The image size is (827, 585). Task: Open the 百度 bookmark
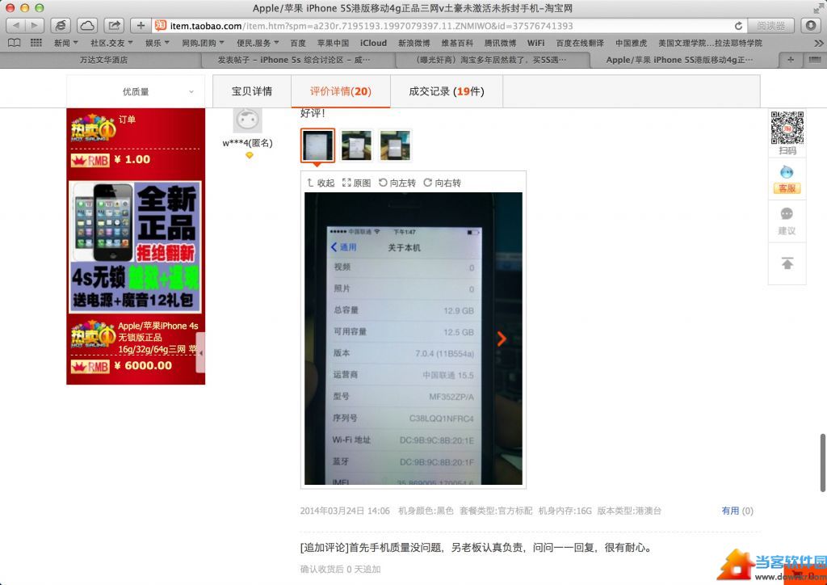point(298,44)
